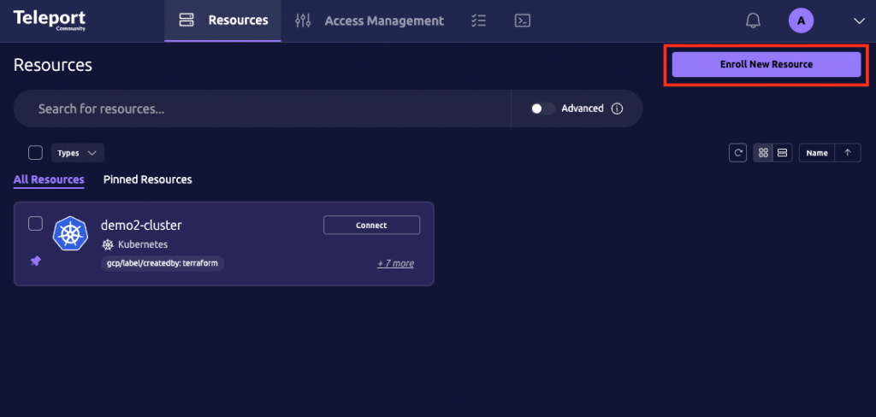Refresh the resources list
The height and width of the screenshot is (417, 876).
[738, 152]
